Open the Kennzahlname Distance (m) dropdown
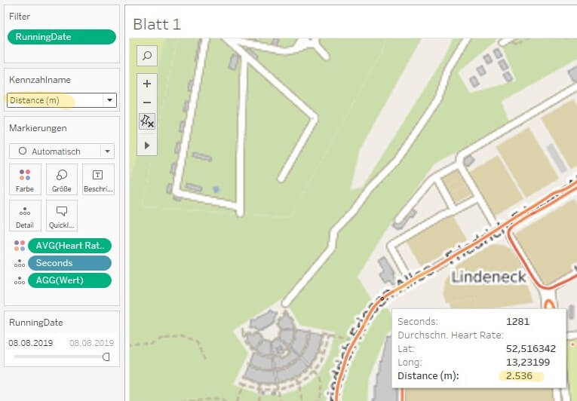 coord(109,100)
